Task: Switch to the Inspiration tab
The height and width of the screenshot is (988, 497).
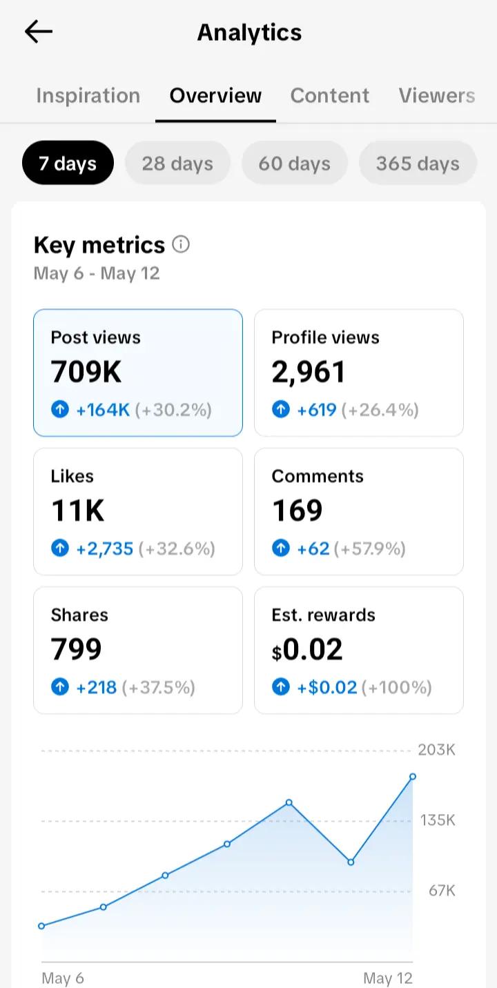Action: [88, 95]
